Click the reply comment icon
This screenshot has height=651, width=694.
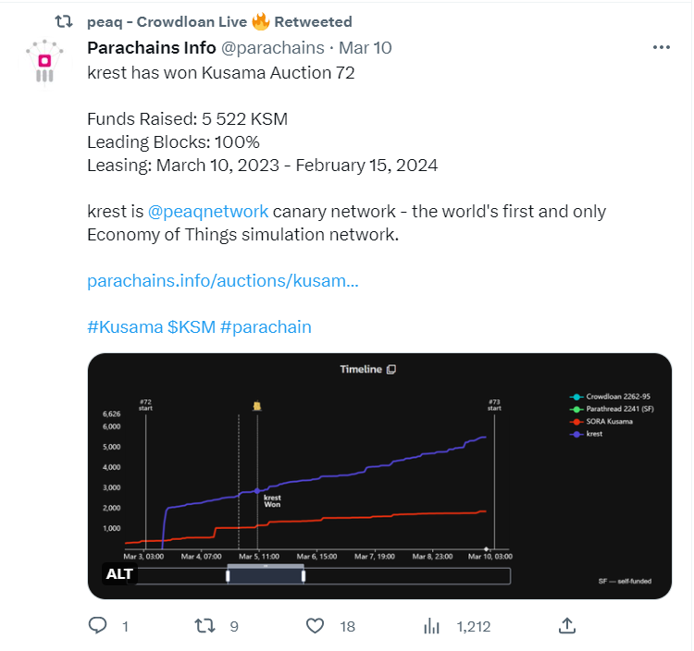point(99,626)
